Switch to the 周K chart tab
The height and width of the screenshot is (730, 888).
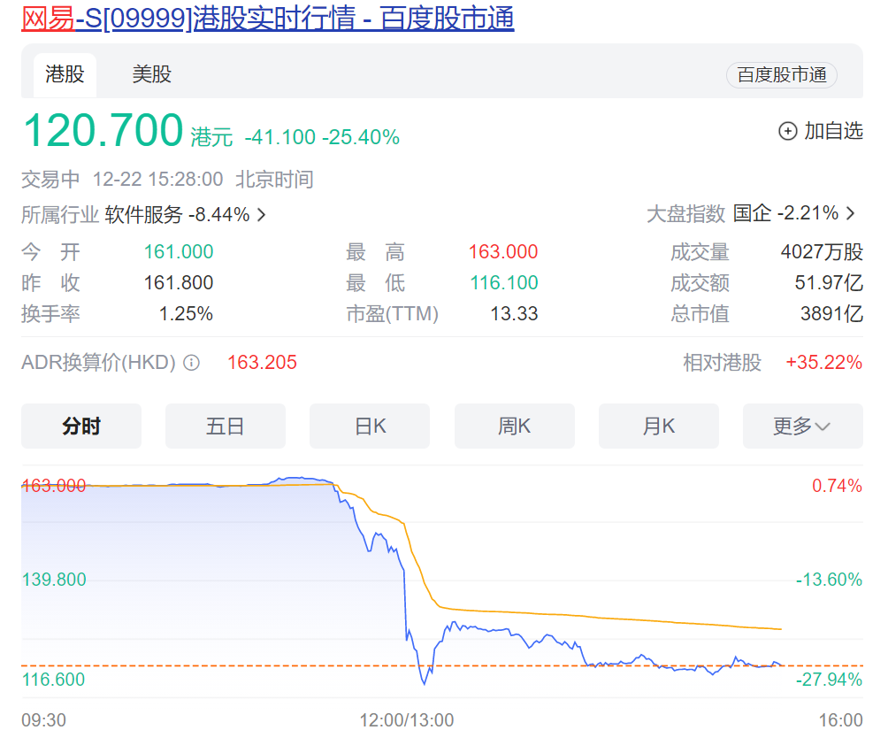514,426
